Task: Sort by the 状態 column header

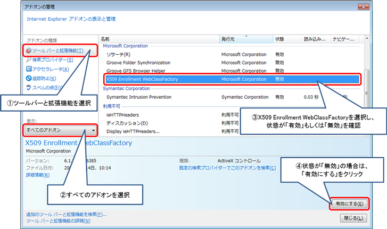Action: click(287, 39)
